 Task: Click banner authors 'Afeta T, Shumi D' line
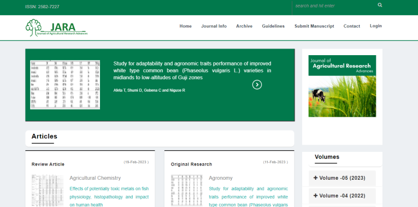click(x=149, y=90)
